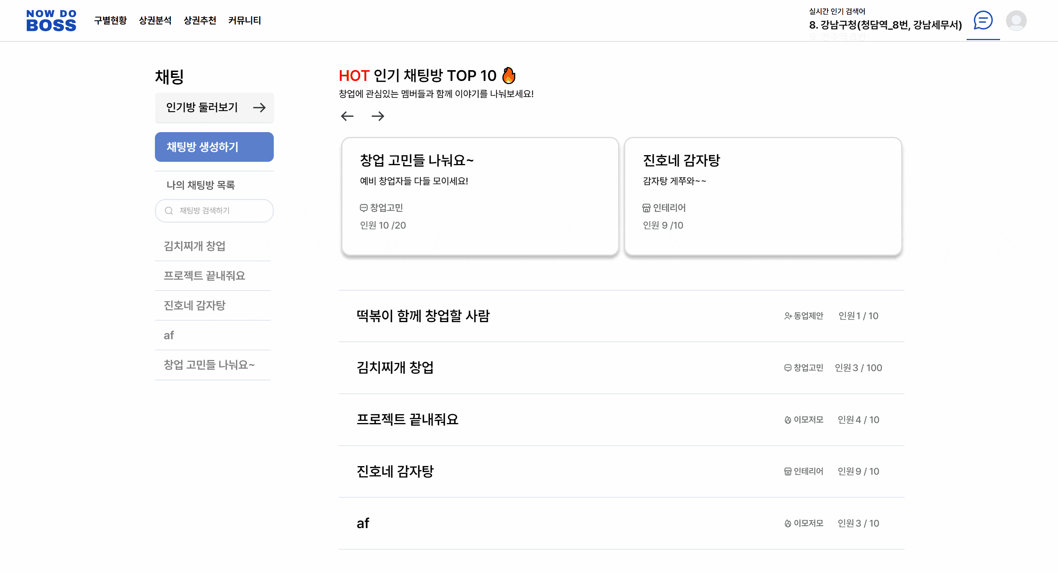1058x573 pixels.
Task: Click the fire emoji next to TOP 10
Action: (509, 75)
